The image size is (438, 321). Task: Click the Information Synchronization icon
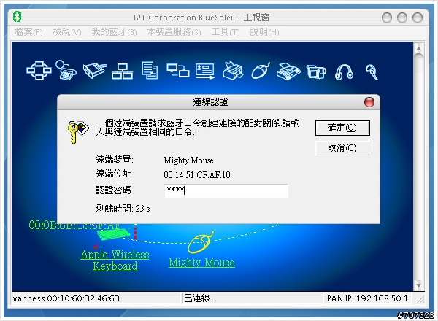178,70
